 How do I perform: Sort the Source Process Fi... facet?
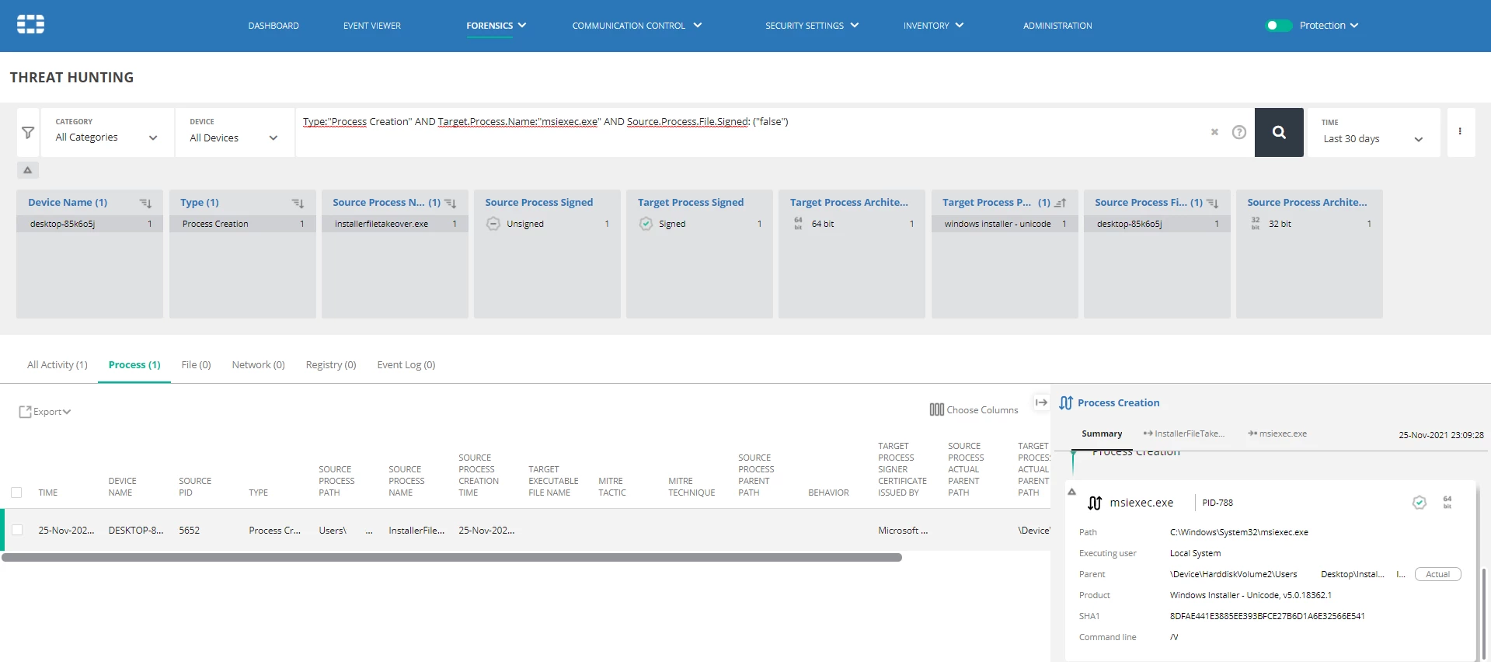[x=1212, y=203]
